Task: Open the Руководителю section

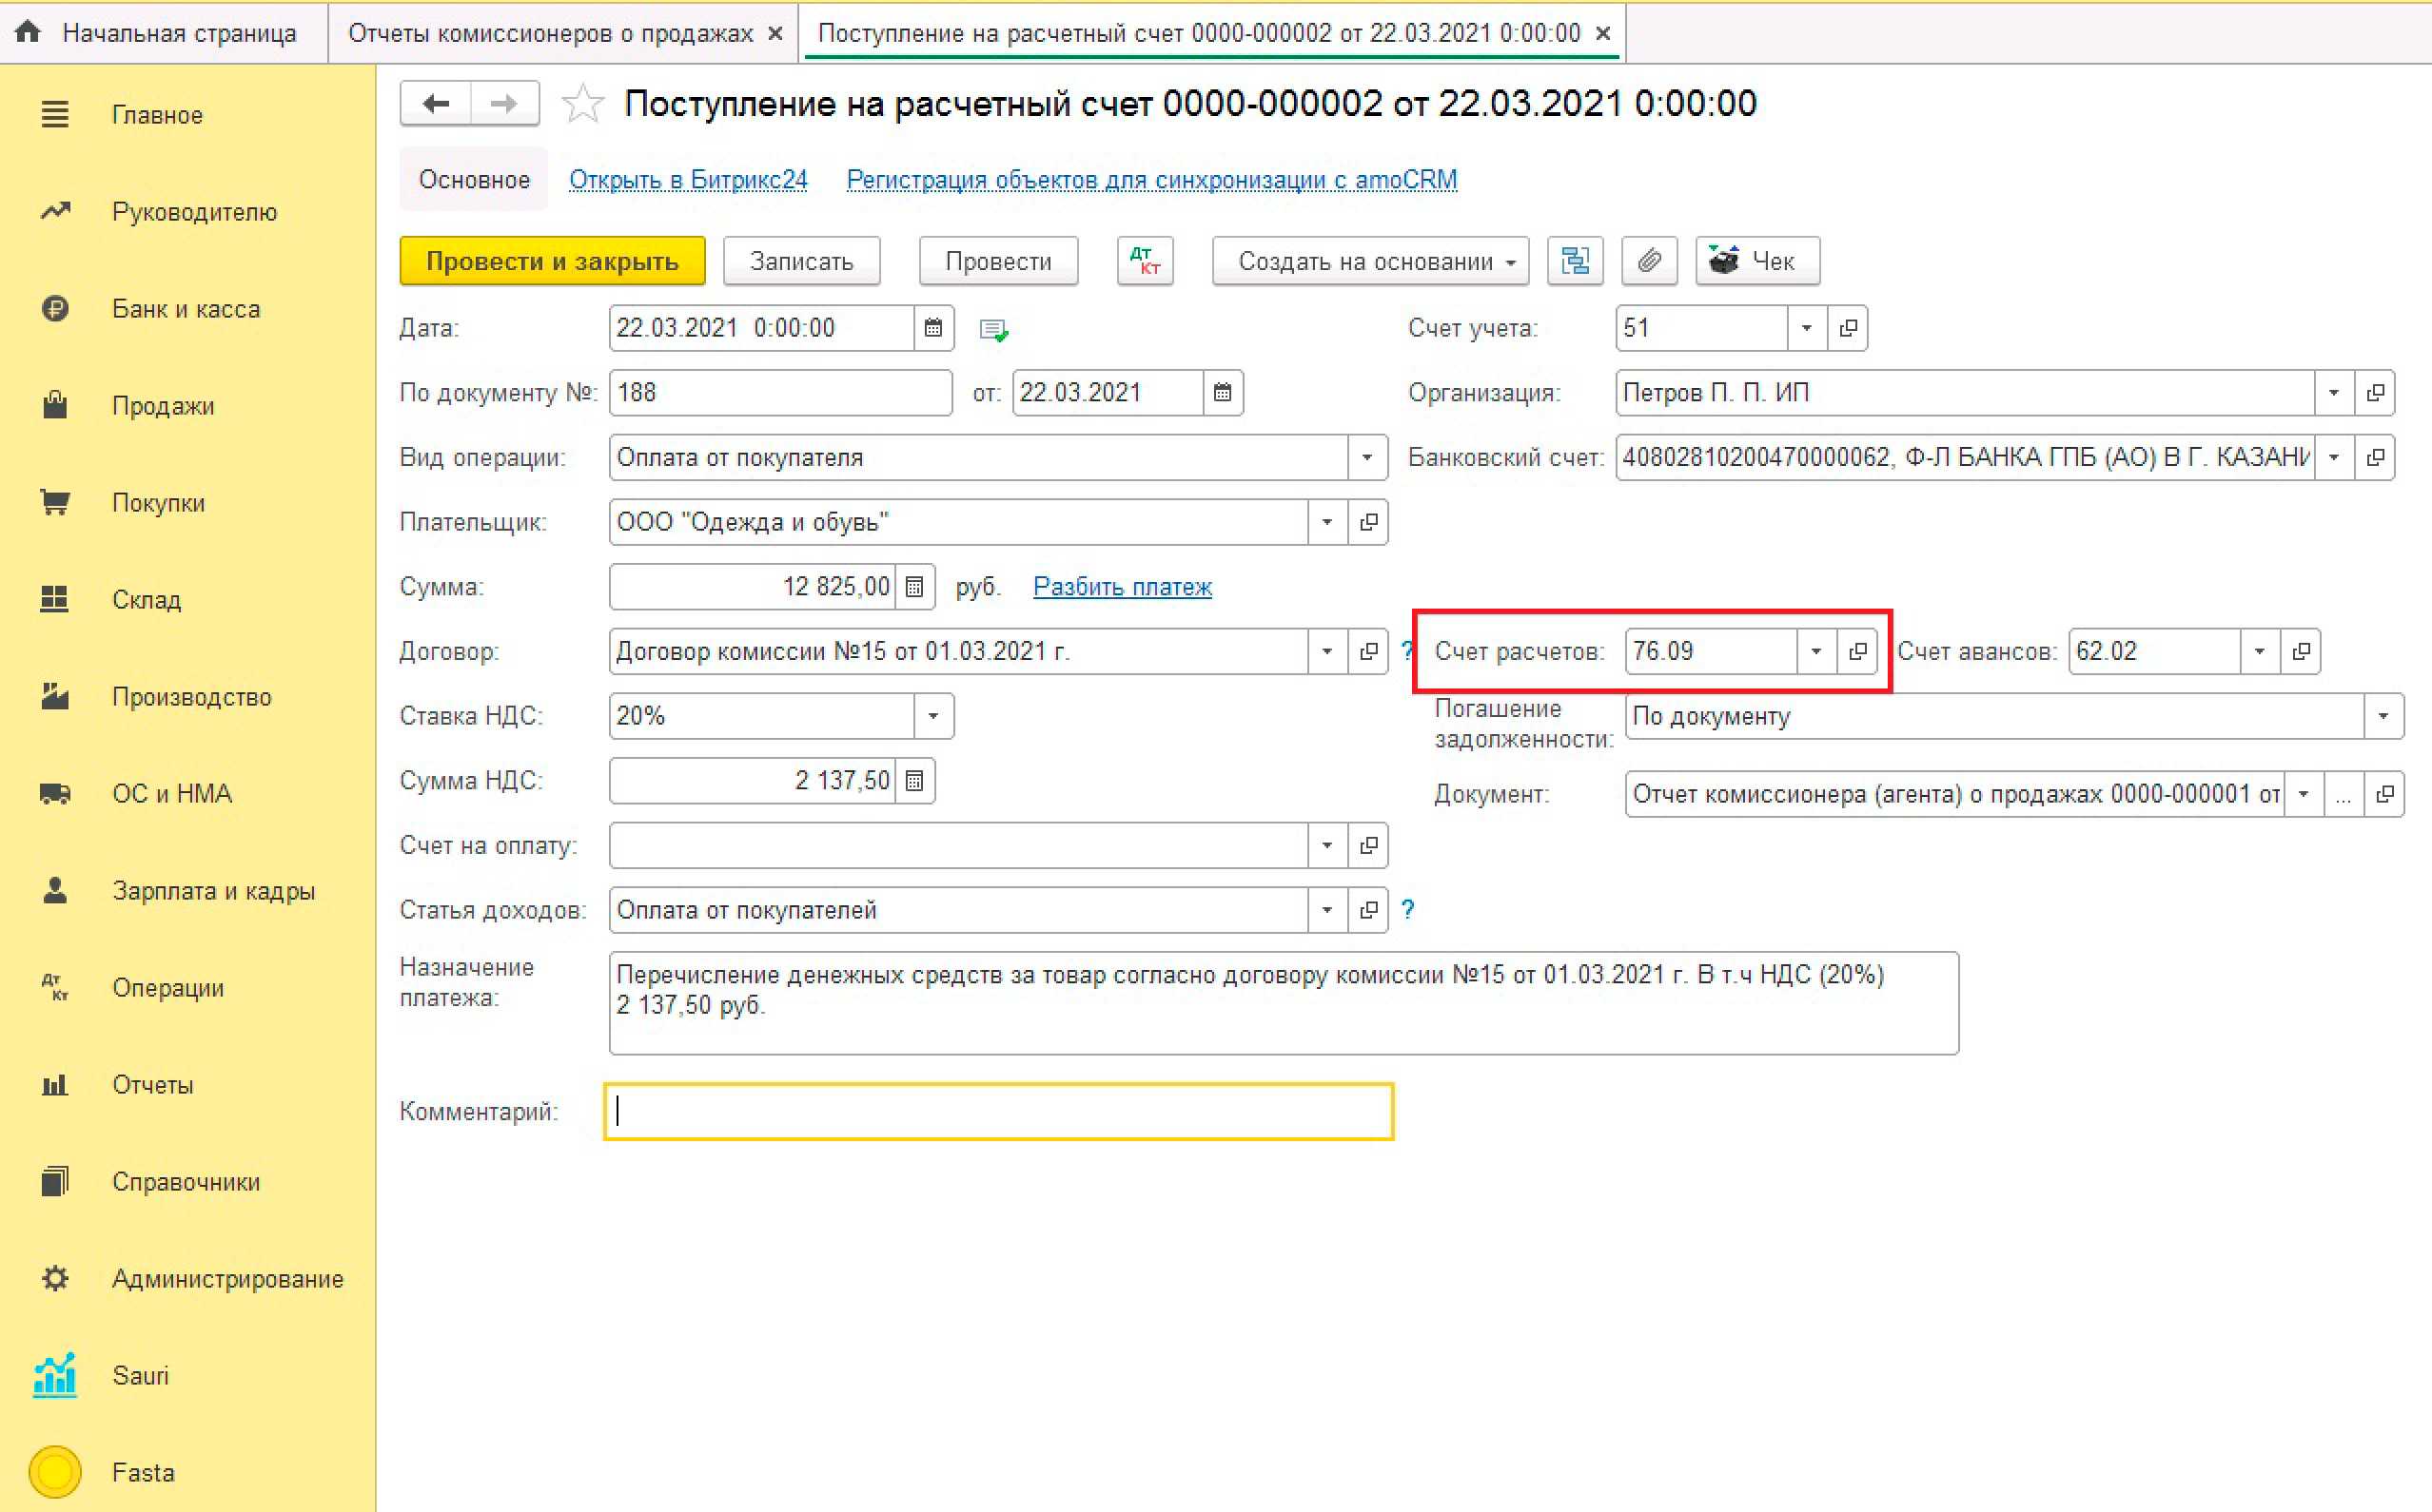Action: click(194, 212)
